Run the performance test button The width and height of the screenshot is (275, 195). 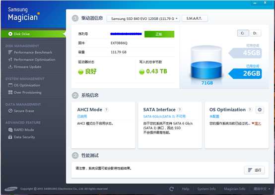tap(254, 170)
